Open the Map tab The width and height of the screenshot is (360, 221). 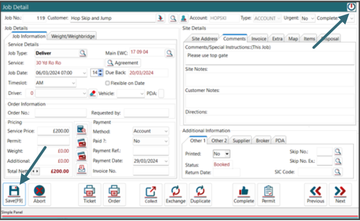[293, 39]
